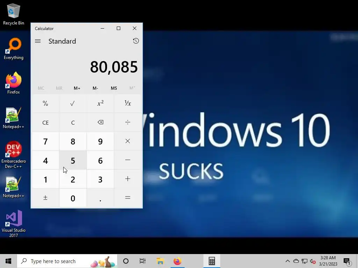Show hidden system tray icons
Screen dimensions: 358x268
pos(288,261)
